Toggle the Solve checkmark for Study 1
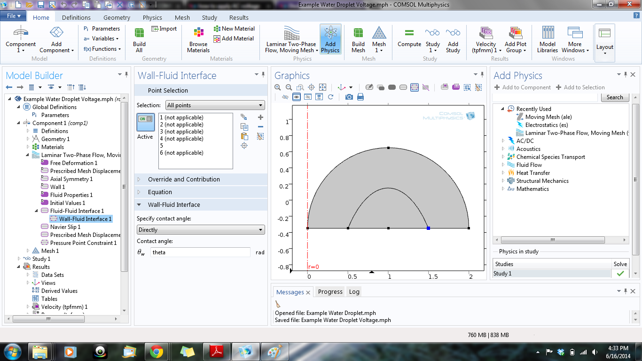642x361 pixels. (x=620, y=274)
